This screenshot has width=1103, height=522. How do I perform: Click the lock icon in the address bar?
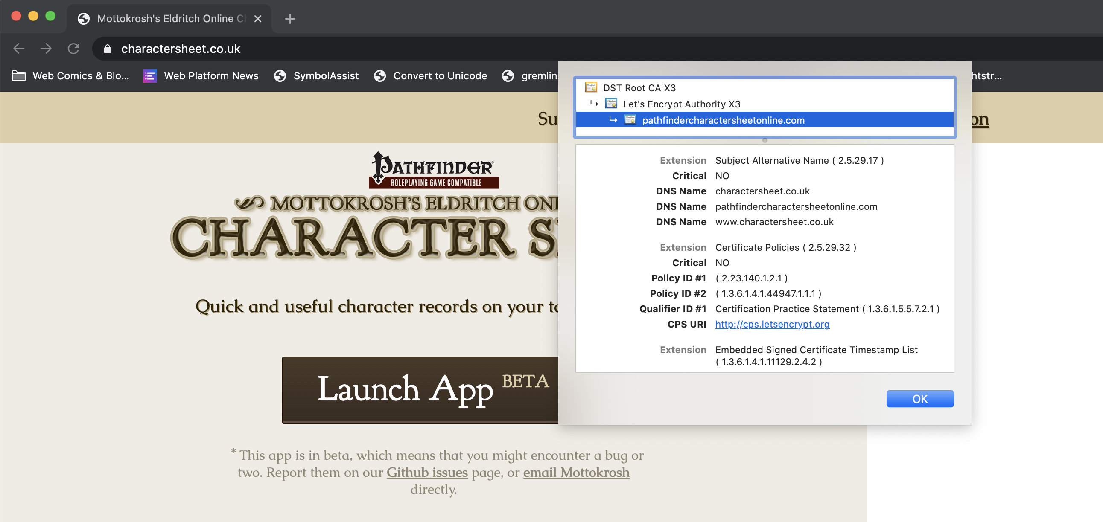(x=108, y=48)
